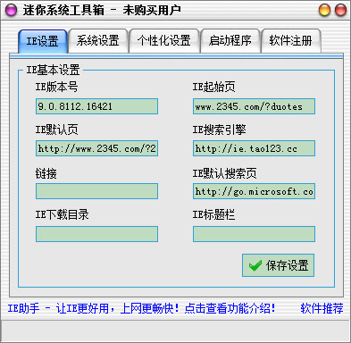The width and height of the screenshot is (351, 343).
Task: Open the 软件注册 tab
Action: tap(290, 41)
